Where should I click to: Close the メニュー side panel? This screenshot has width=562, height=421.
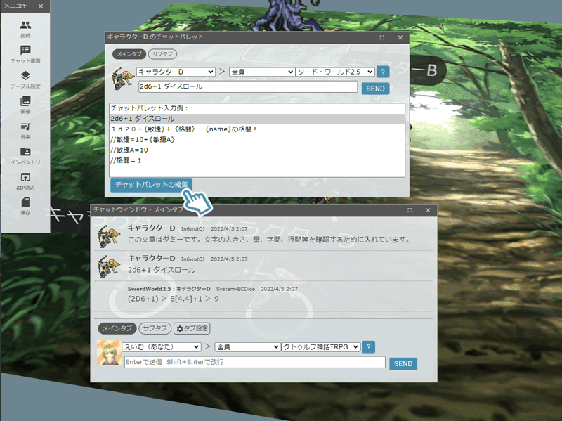[41, 6]
